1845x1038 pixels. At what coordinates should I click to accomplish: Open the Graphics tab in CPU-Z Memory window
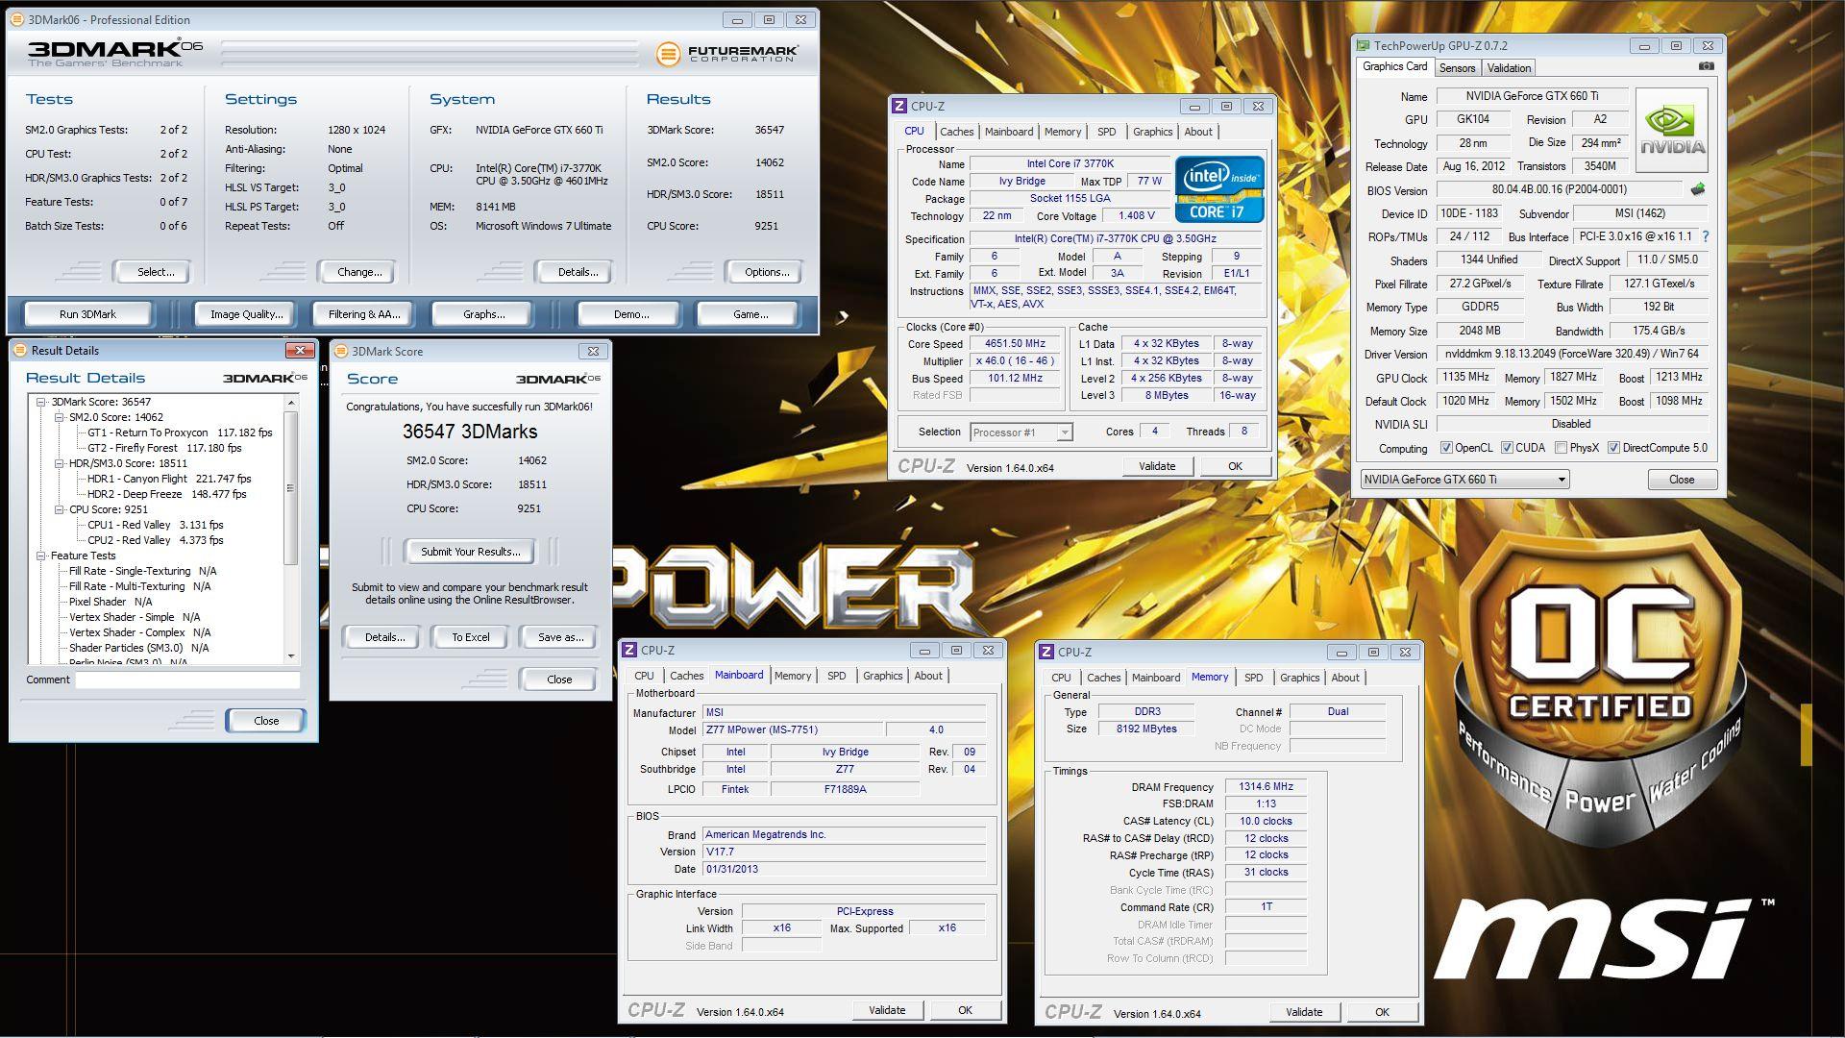(x=1299, y=679)
